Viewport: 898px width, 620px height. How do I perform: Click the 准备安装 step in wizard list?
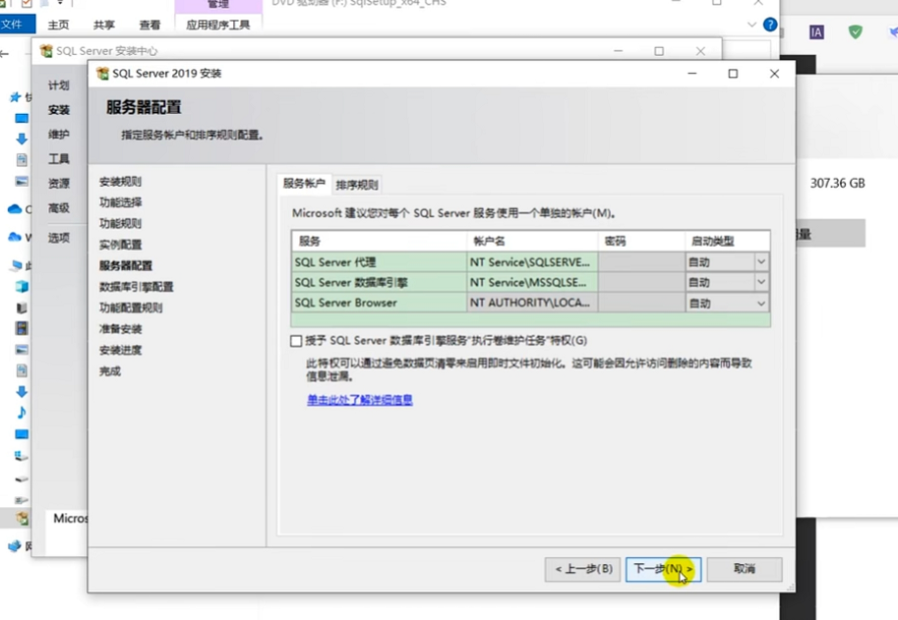point(120,329)
